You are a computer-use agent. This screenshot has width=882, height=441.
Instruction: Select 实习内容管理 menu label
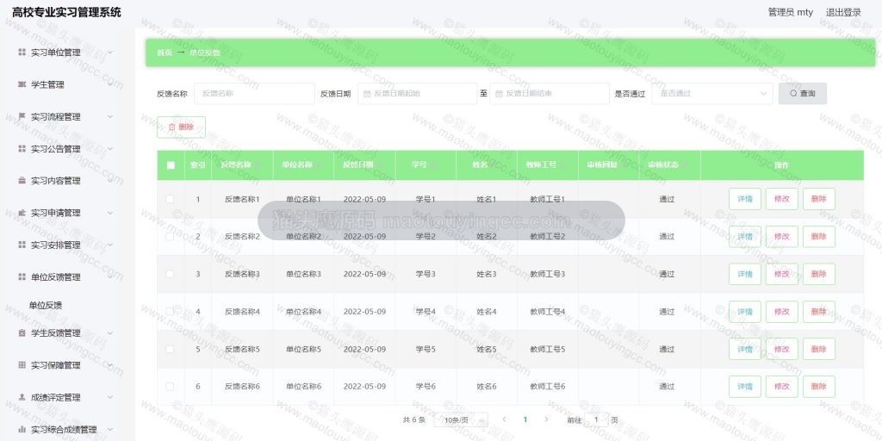(56, 181)
